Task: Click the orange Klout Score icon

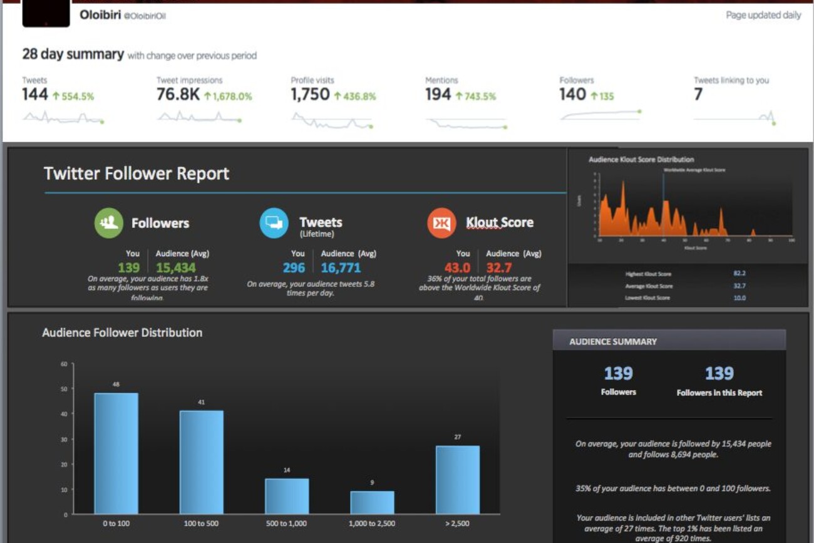Action: click(441, 224)
